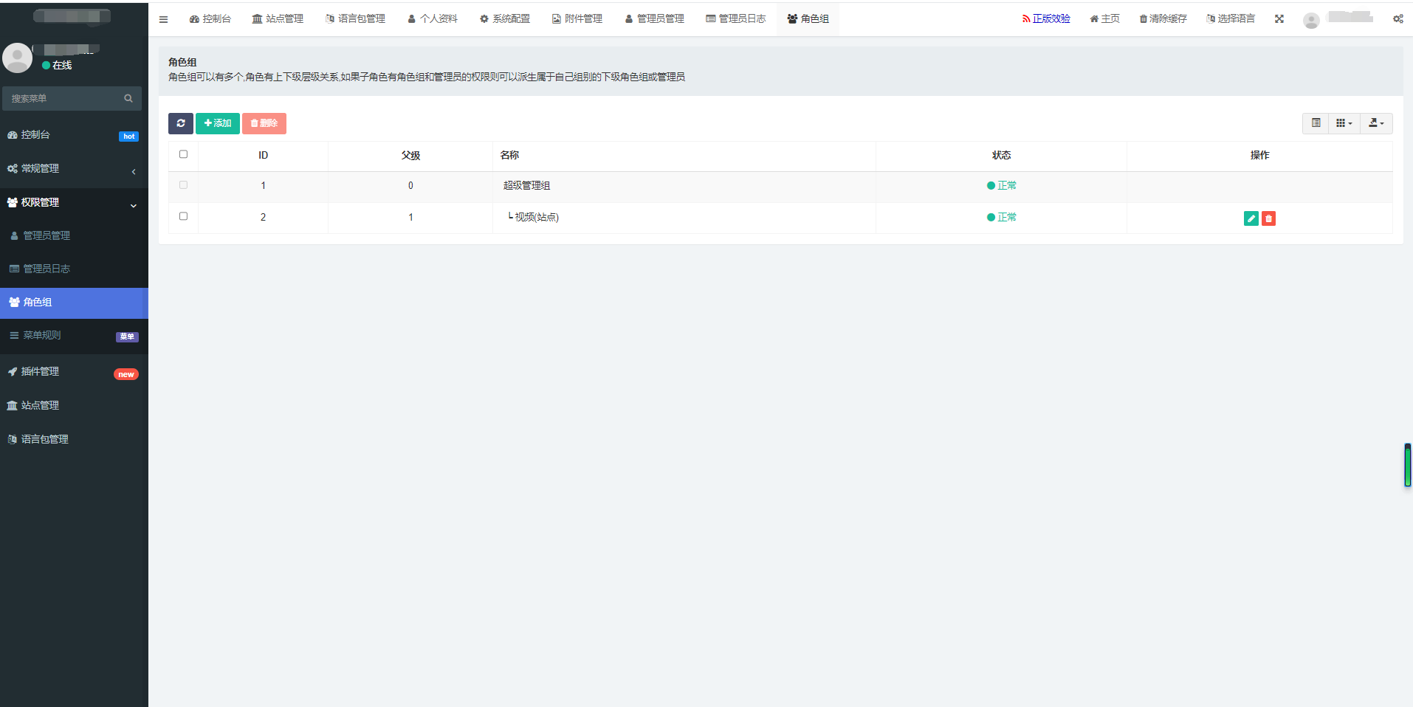Check the select-all checkbox in table header
This screenshot has width=1413, height=707.
click(x=183, y=154)
